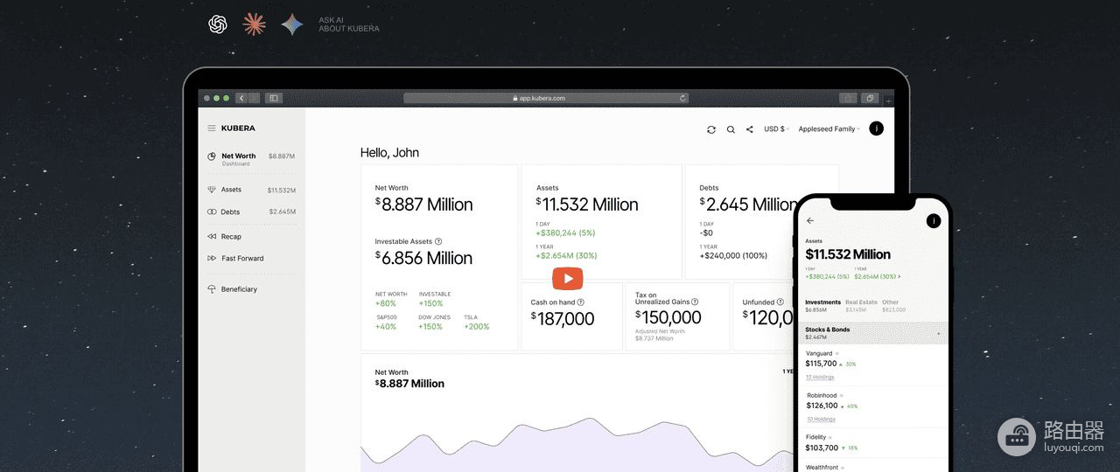Click the black user avatar in dashboard header
This screenshot has height=472, width=1120.
tap(877, 128)
